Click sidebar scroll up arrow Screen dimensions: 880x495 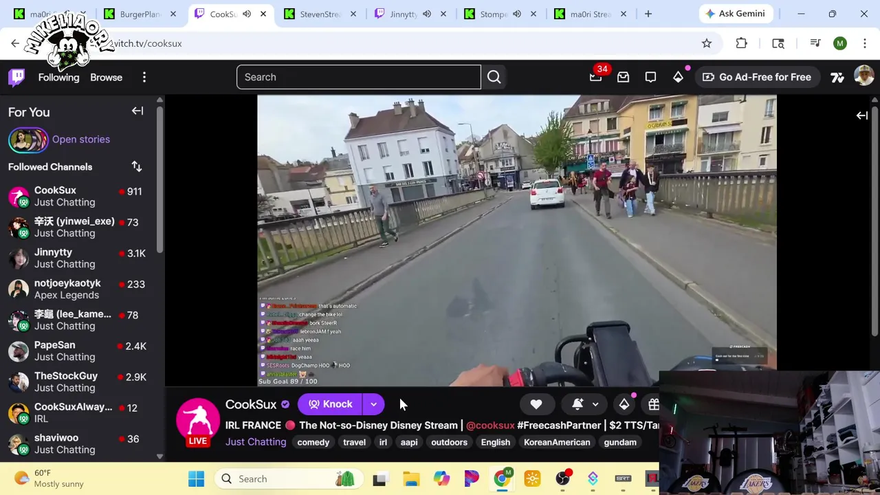pos(159,100)
